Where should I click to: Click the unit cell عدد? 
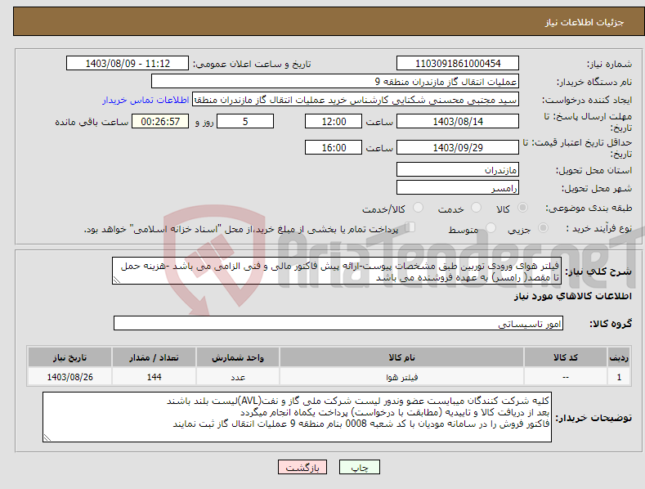click(x=238, y=377)
